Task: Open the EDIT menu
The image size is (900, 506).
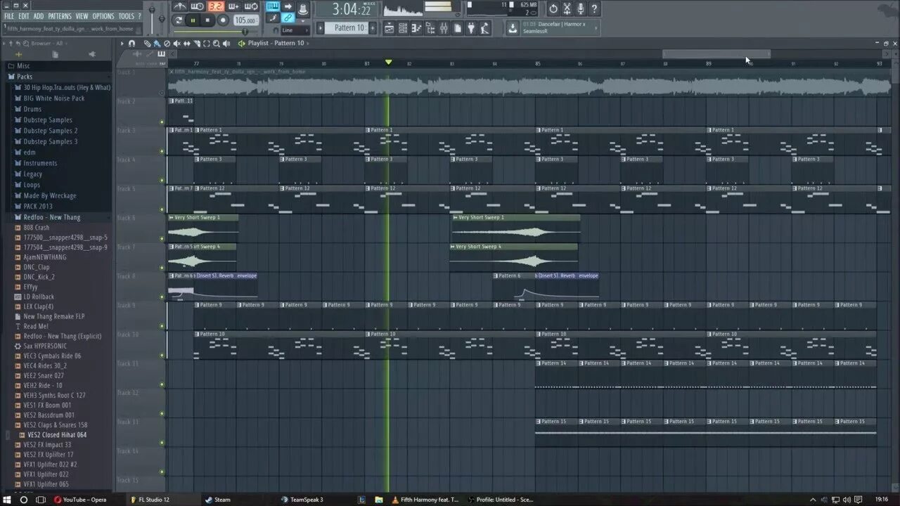Action: pos(24,16)
